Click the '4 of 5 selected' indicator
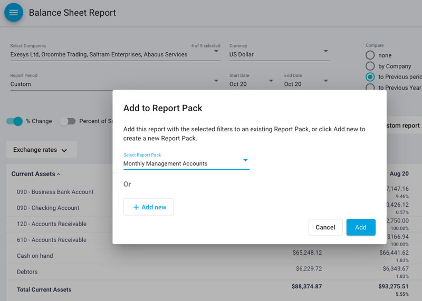The image size is (422, 301). pyautogui.click(x=206, y=46)
